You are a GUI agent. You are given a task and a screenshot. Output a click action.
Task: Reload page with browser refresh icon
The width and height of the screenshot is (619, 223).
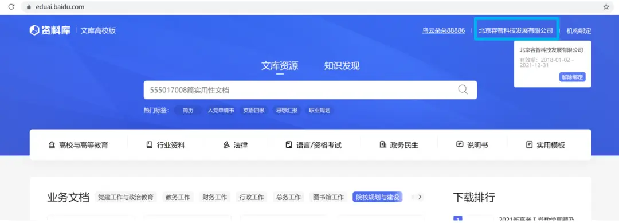coord(11,7)
